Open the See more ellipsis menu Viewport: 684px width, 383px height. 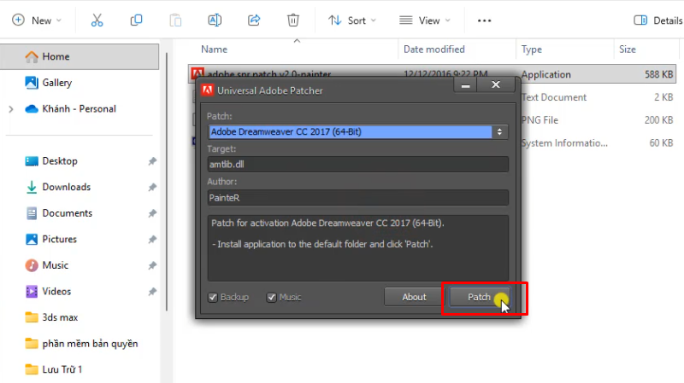(x=484, y=20)
